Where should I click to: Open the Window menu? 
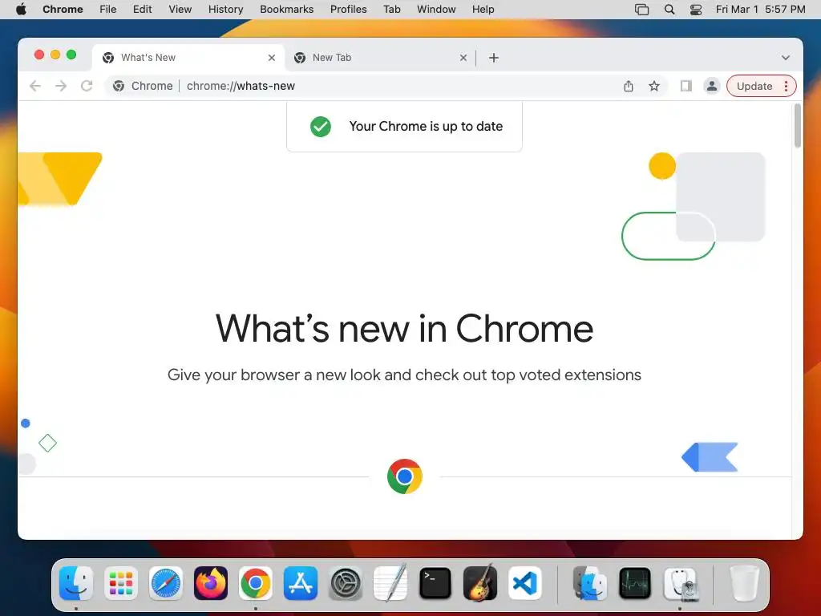(x=436, y=10)
